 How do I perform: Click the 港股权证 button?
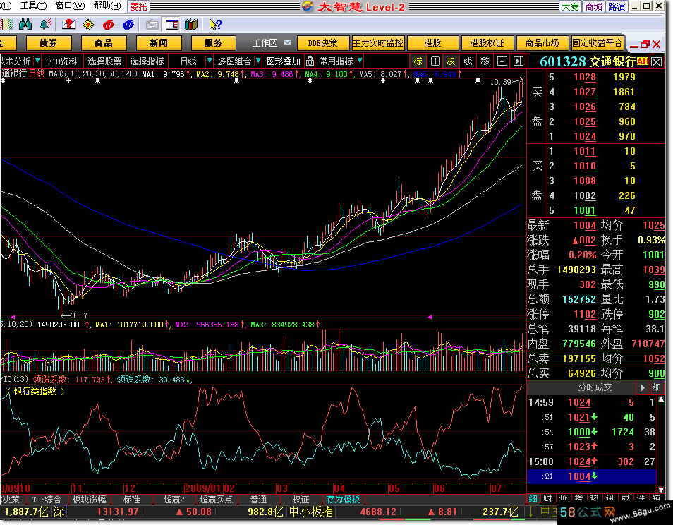pyautogui.click(x=487, y=43)
